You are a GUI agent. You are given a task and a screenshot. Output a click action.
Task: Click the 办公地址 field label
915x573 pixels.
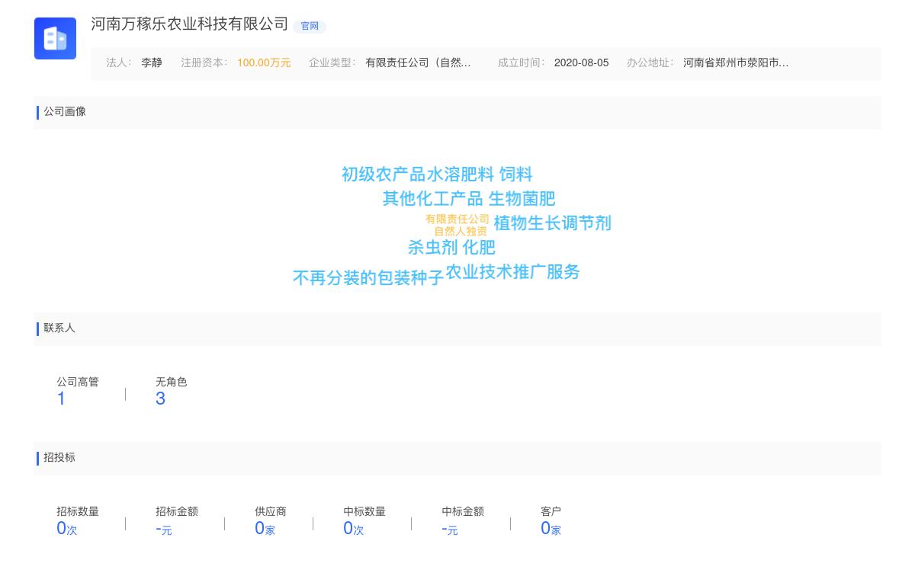click(650, 63)
